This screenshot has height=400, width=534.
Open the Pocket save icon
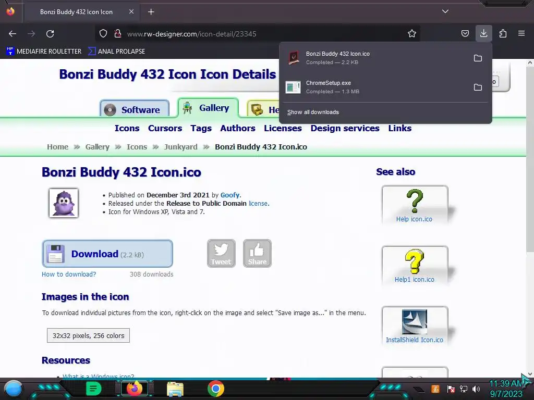(x=465, y=33)
